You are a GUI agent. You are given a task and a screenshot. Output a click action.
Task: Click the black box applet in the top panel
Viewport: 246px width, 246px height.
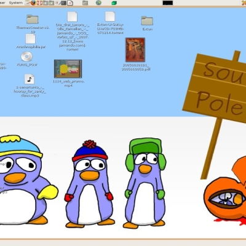click(168, 2)
